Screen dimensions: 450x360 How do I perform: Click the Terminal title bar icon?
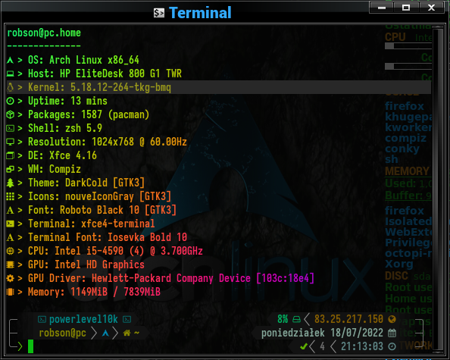coord(158,13)
